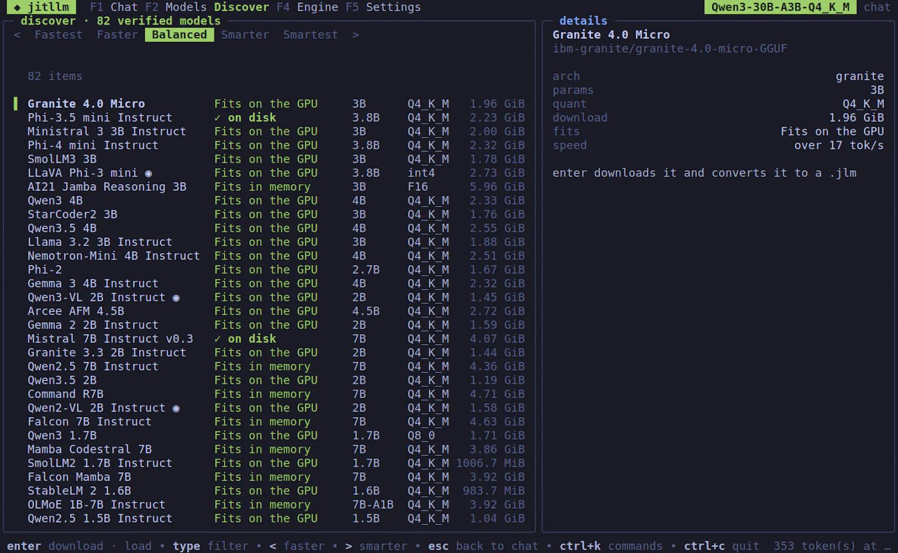Viewport: 898px width, 553px height.
Task: Click the type filter hint in footer
Action: pos(210,546)
